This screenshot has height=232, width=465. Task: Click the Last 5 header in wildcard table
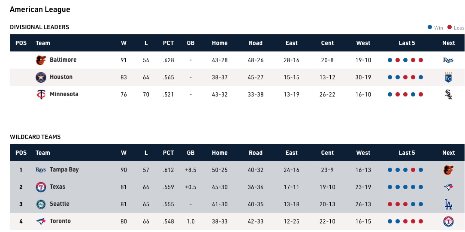pyautogui.click(x=407, y=153)
